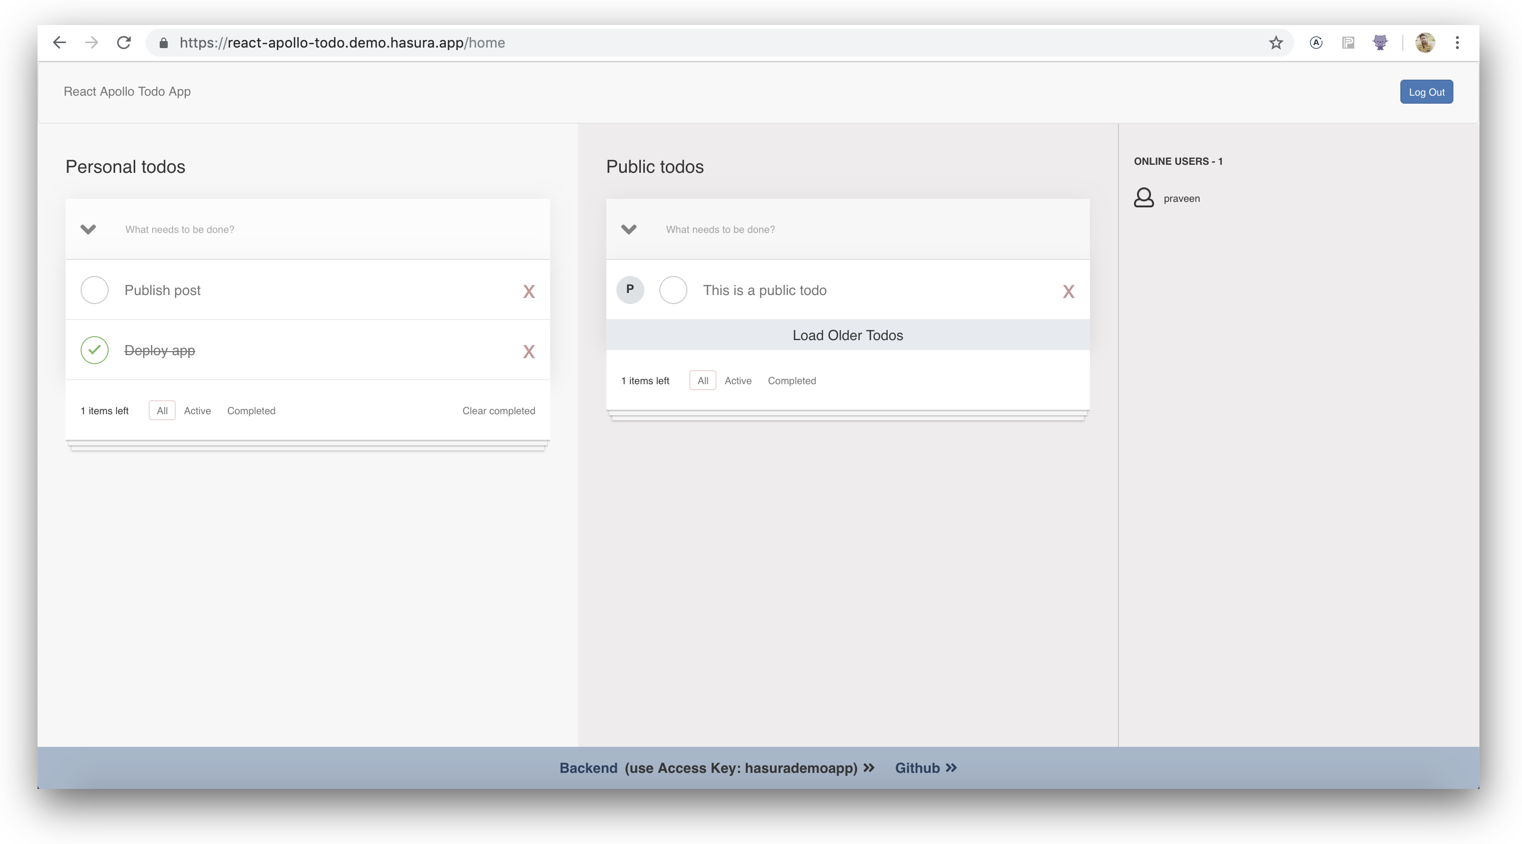
Task: Toggle all public todos chevron
Action: coord(629,229)
